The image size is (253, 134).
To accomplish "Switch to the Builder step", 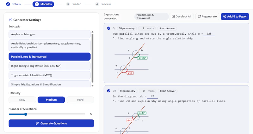I will tap(73, 4).
